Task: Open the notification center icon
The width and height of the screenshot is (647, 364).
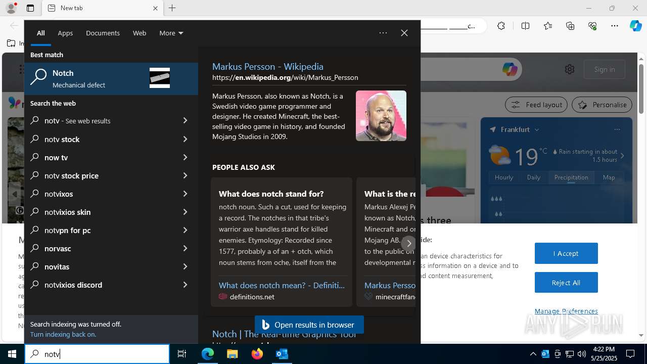Action: [630, 354]
